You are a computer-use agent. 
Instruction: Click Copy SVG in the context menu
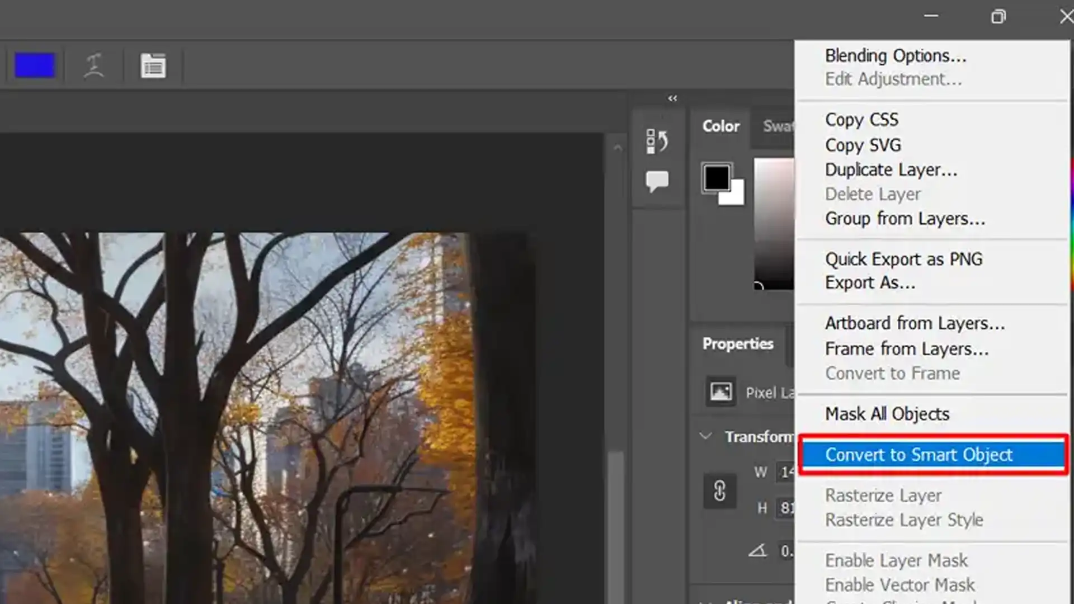click(862, 145)
